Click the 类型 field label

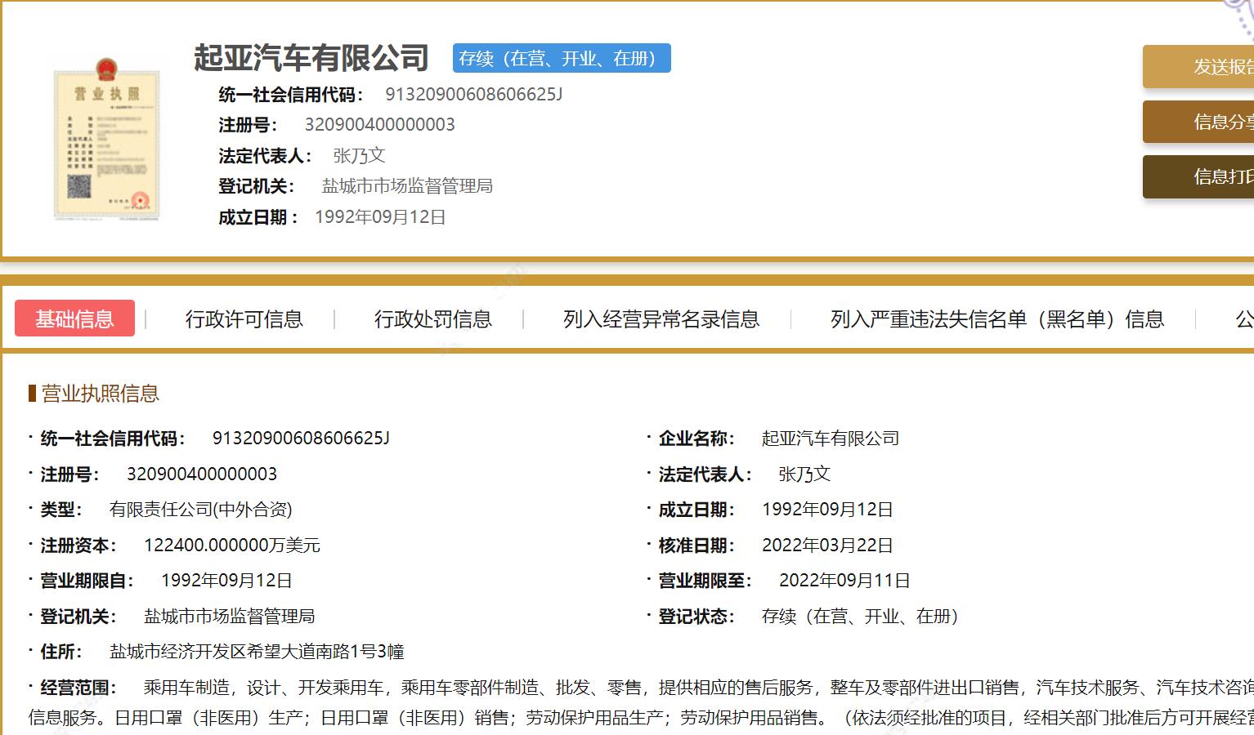pos(61,510)
